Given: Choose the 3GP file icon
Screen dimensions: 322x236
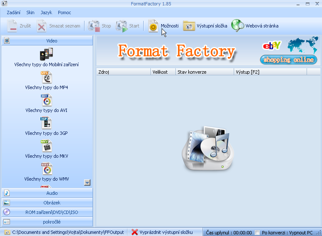Looking at the screenshot, I should 46,123.
